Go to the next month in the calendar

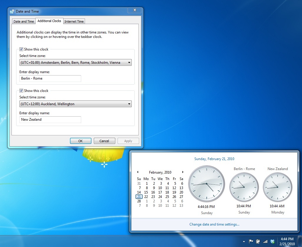tap(183, 172)
